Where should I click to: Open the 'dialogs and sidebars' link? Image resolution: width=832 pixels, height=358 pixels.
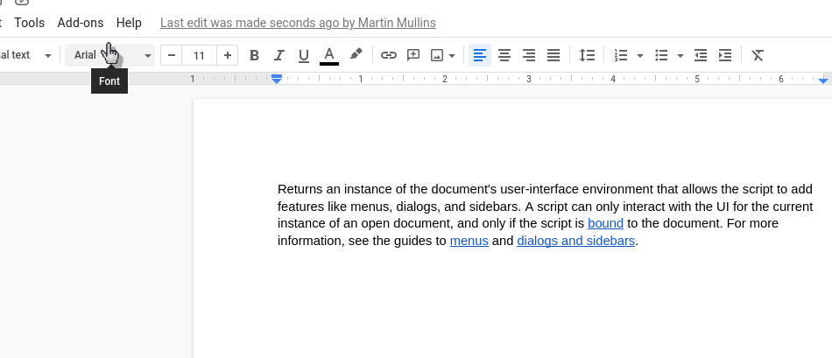pyautogui.click(x=575, y=241)
